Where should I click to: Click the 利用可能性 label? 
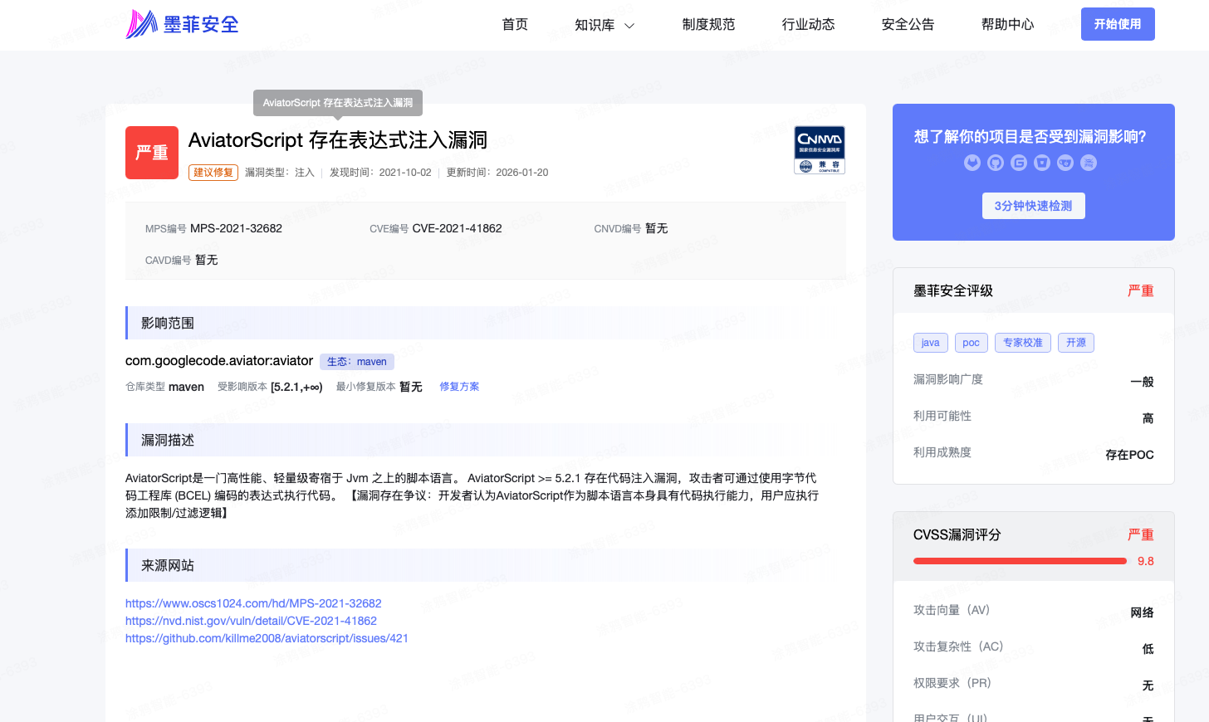pyautogui.click(x=942, y=416)
